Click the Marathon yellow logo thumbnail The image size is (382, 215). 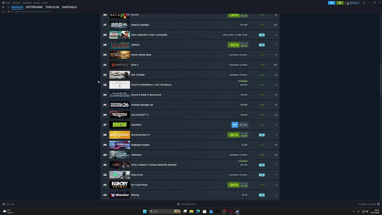point(119,125)
